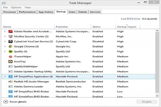Switch to the Performance tab

point(27,12)
